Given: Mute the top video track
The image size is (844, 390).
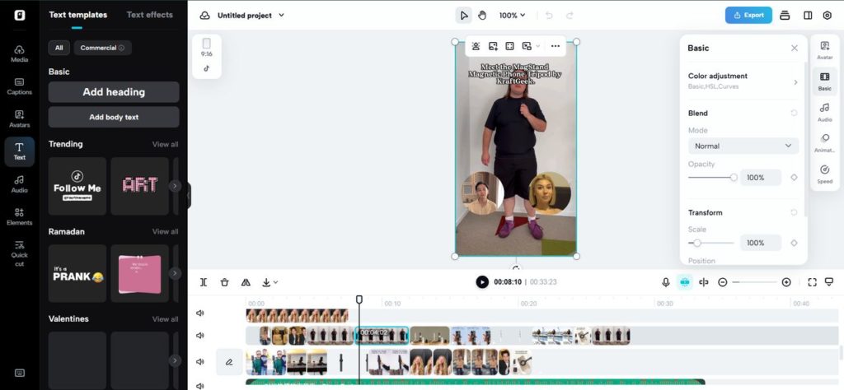Looking at the screenshot, I should (x=199, y=313).
